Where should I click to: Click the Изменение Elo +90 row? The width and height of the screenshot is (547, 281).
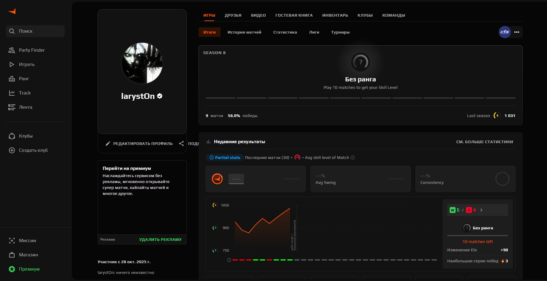pos(478,250)
